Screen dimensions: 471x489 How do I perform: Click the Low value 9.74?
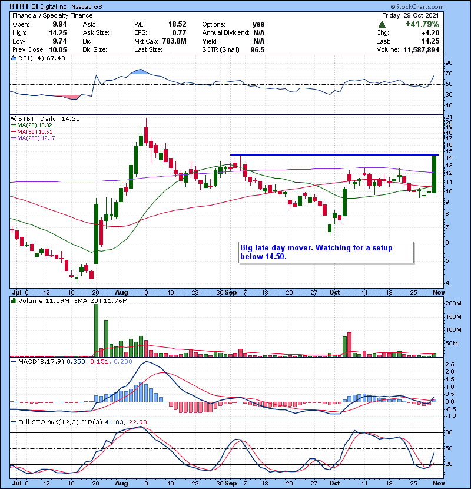coord(59,41)
